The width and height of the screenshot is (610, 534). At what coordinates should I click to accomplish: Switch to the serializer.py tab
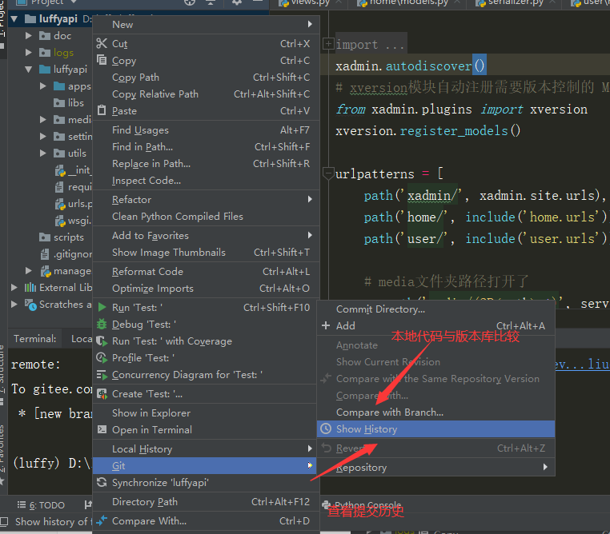[x=515, y=3]
